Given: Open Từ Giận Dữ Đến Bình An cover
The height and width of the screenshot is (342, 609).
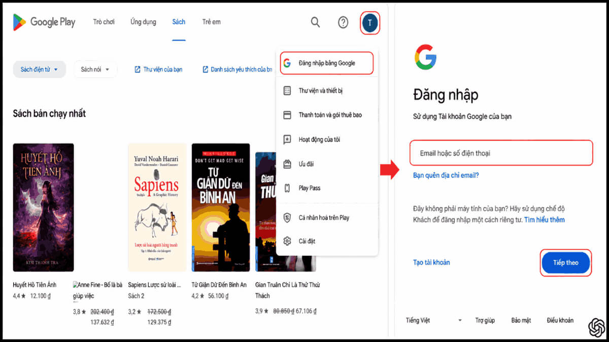Looking at the screenshot, I should point(221,207).
